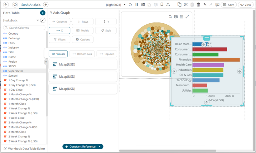Open the bookmark icon
The image size is (256, 153).
(162, 5)
